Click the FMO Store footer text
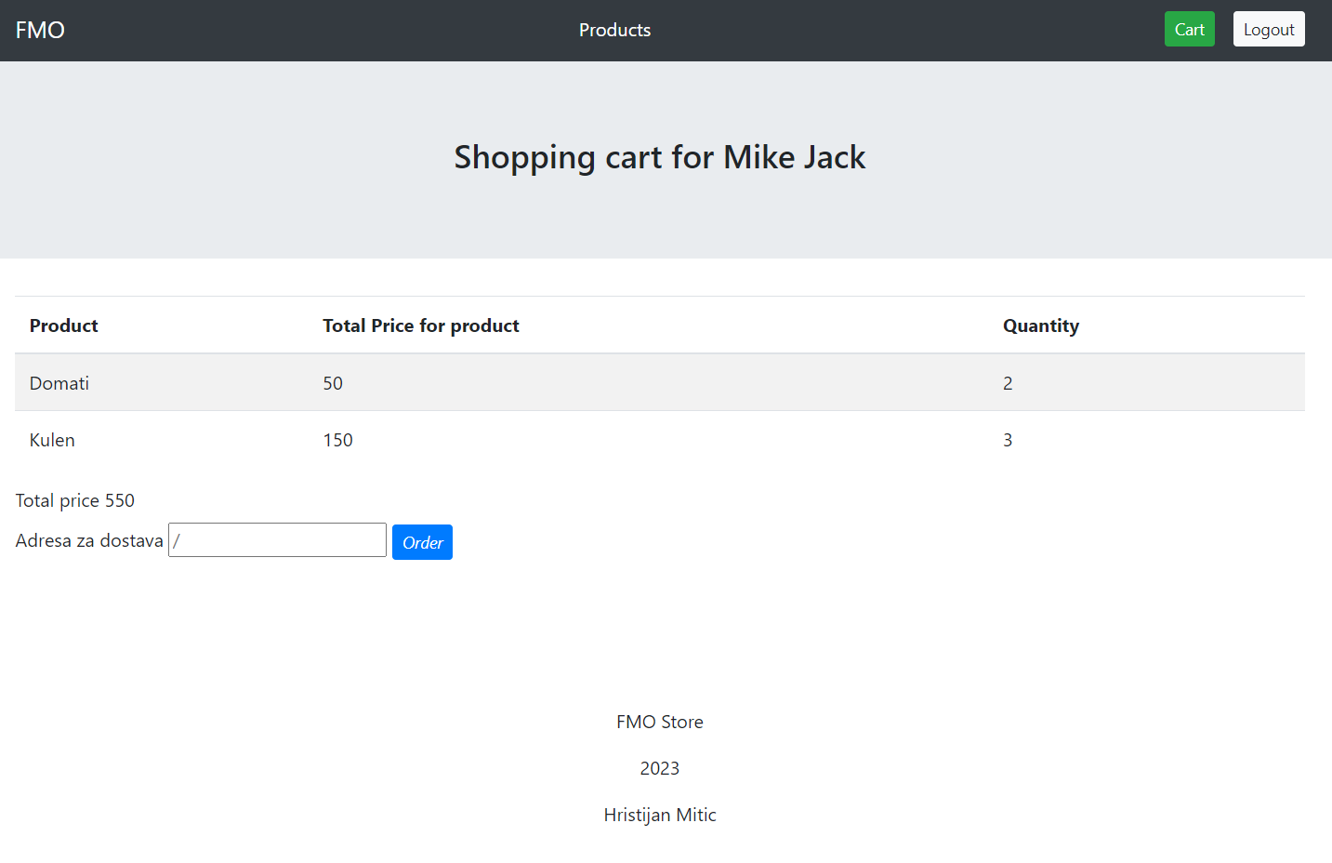 click(659, 722)
